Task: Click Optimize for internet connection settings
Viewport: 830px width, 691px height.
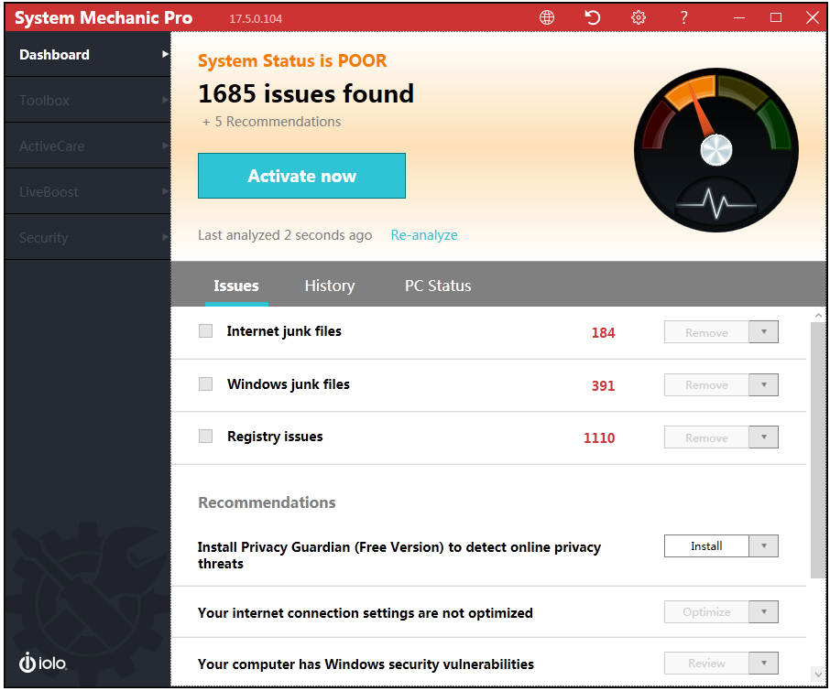Action: tap(706, 611)
